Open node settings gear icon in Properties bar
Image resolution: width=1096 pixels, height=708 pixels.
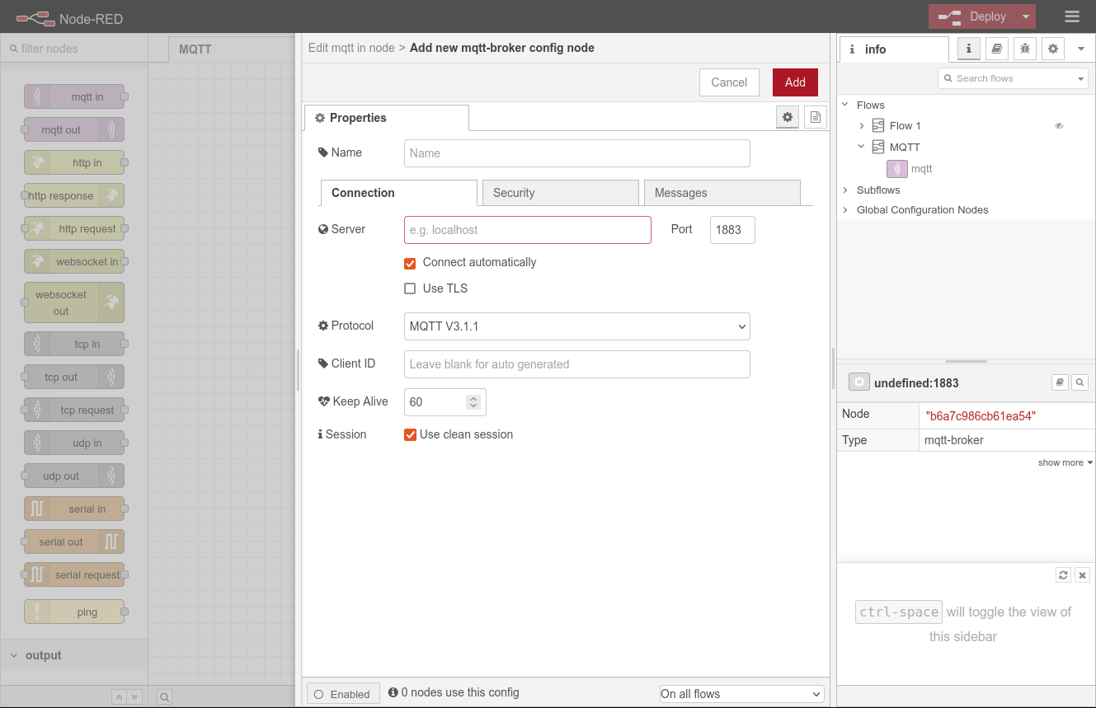click(x=788, y=117)
